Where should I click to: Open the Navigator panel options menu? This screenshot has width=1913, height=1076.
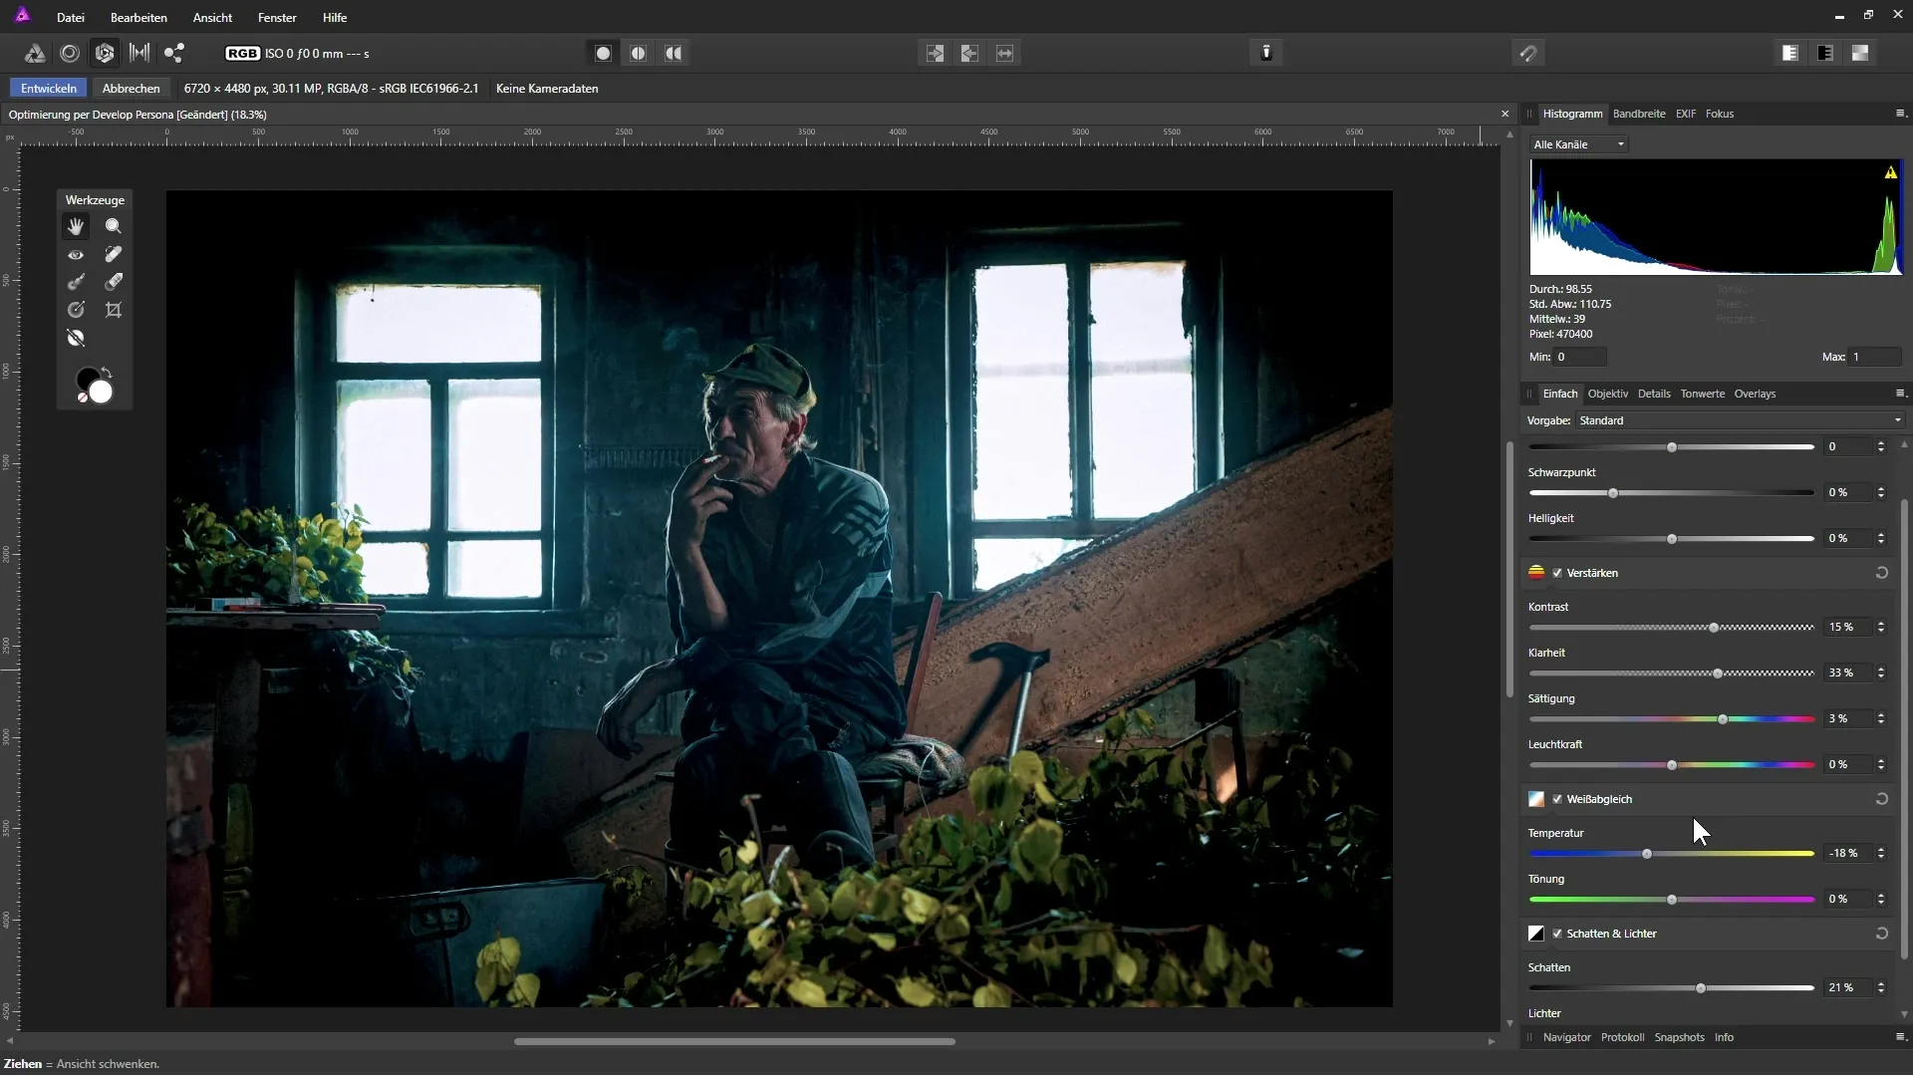1899,1037
